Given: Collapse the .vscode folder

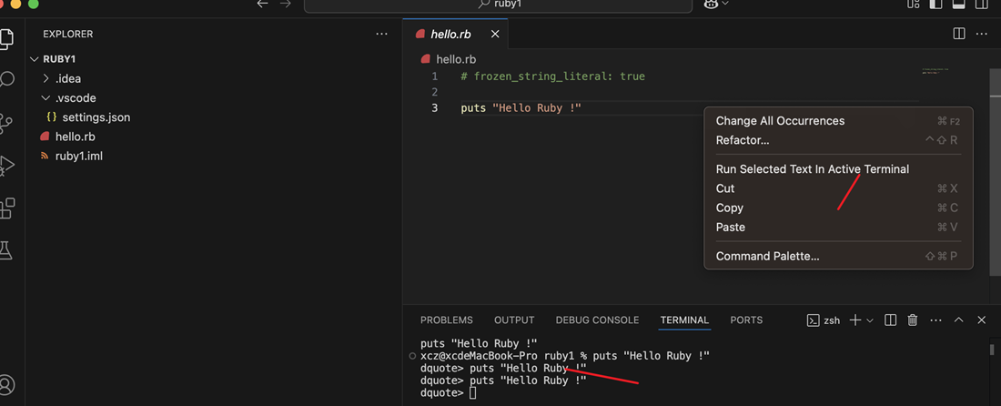Looking at the screenshot, I should pos(46,98).
